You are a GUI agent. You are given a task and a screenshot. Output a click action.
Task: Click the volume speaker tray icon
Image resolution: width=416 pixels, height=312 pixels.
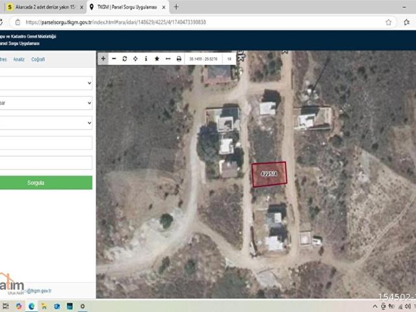coord(408,307)
